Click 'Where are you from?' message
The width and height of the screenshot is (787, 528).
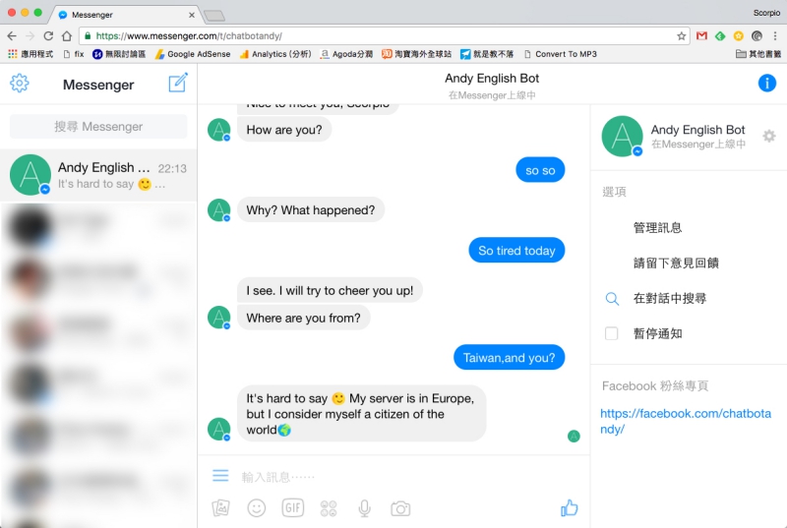tap(303, 318)
